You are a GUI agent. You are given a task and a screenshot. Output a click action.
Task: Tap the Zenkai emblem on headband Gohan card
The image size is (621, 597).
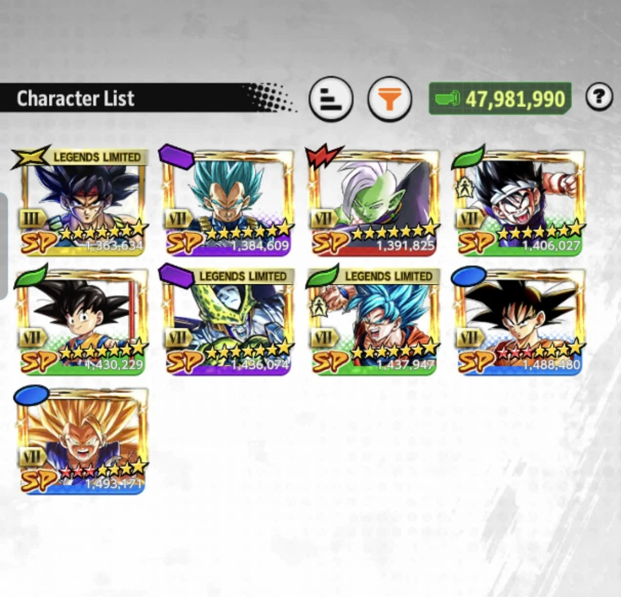tap(463, 189)
